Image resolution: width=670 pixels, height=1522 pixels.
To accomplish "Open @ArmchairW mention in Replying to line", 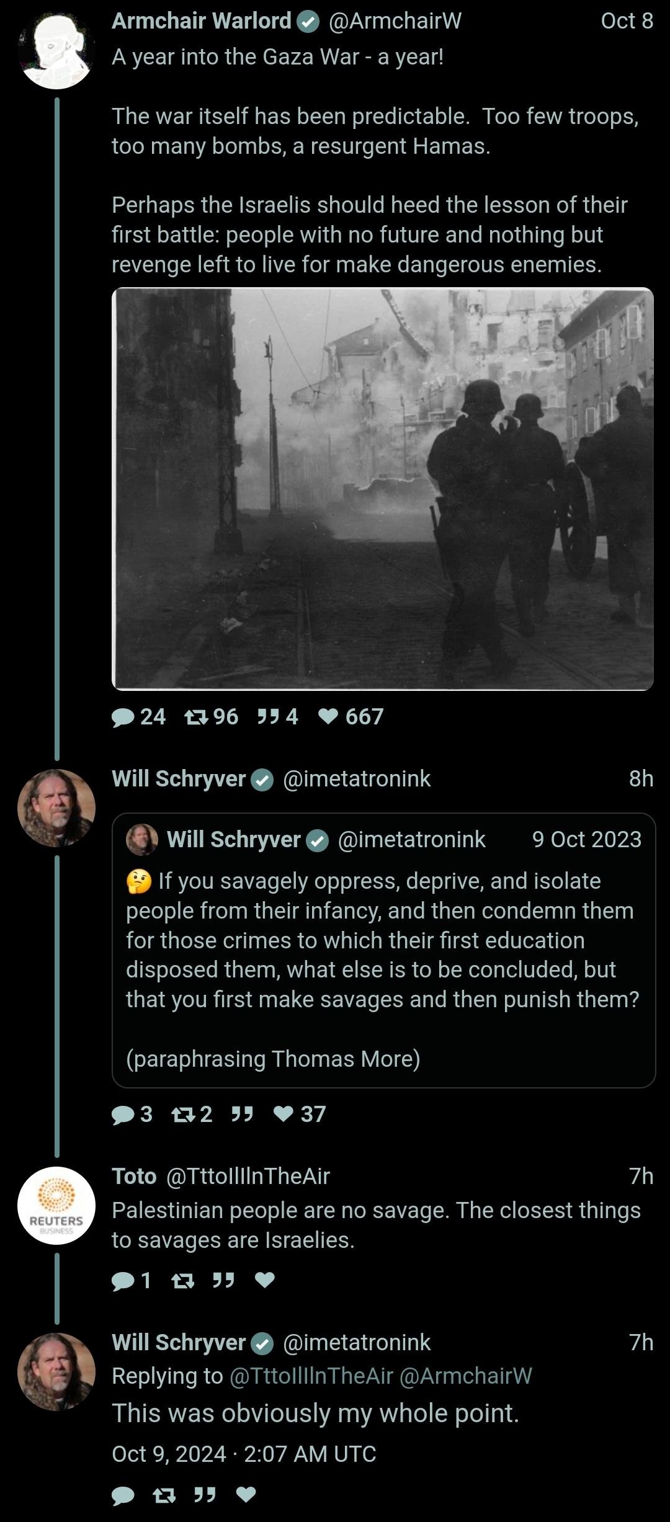I will click(466, 1376).
